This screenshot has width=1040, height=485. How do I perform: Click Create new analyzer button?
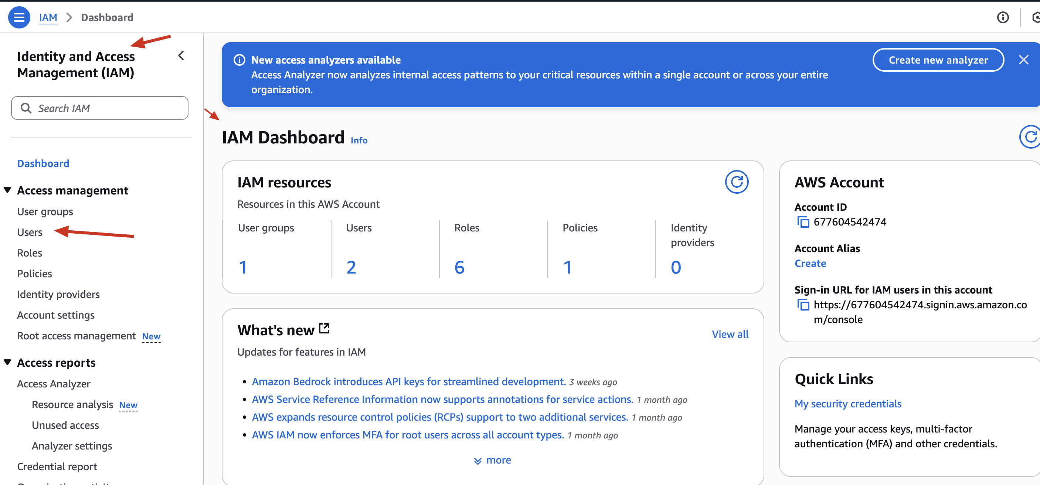point(938,60)
